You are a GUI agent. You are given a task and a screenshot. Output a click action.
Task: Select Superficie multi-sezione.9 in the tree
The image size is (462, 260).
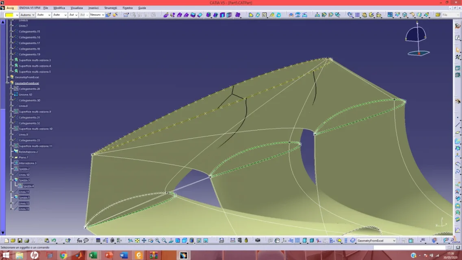pos(35,112)
